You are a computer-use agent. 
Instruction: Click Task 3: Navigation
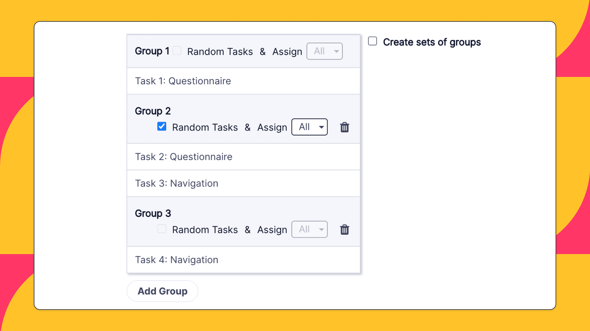[177, 183]
